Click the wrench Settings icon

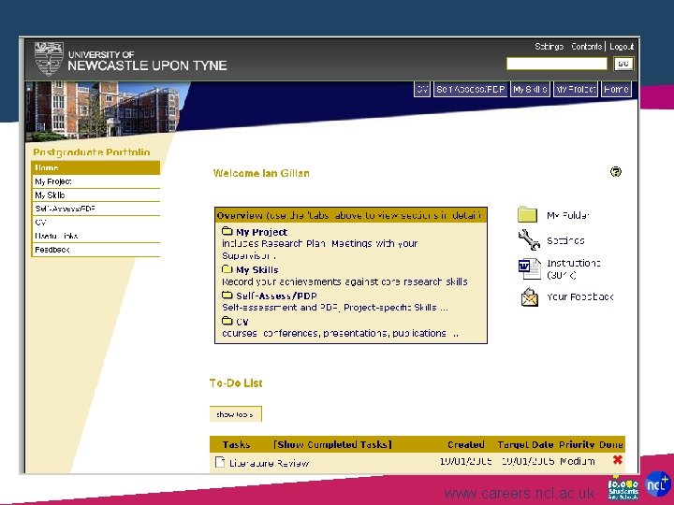click(529, 239)
